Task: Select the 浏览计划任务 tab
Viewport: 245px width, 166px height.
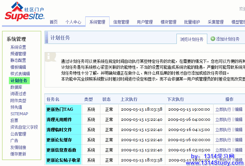Action: [192, 39]
